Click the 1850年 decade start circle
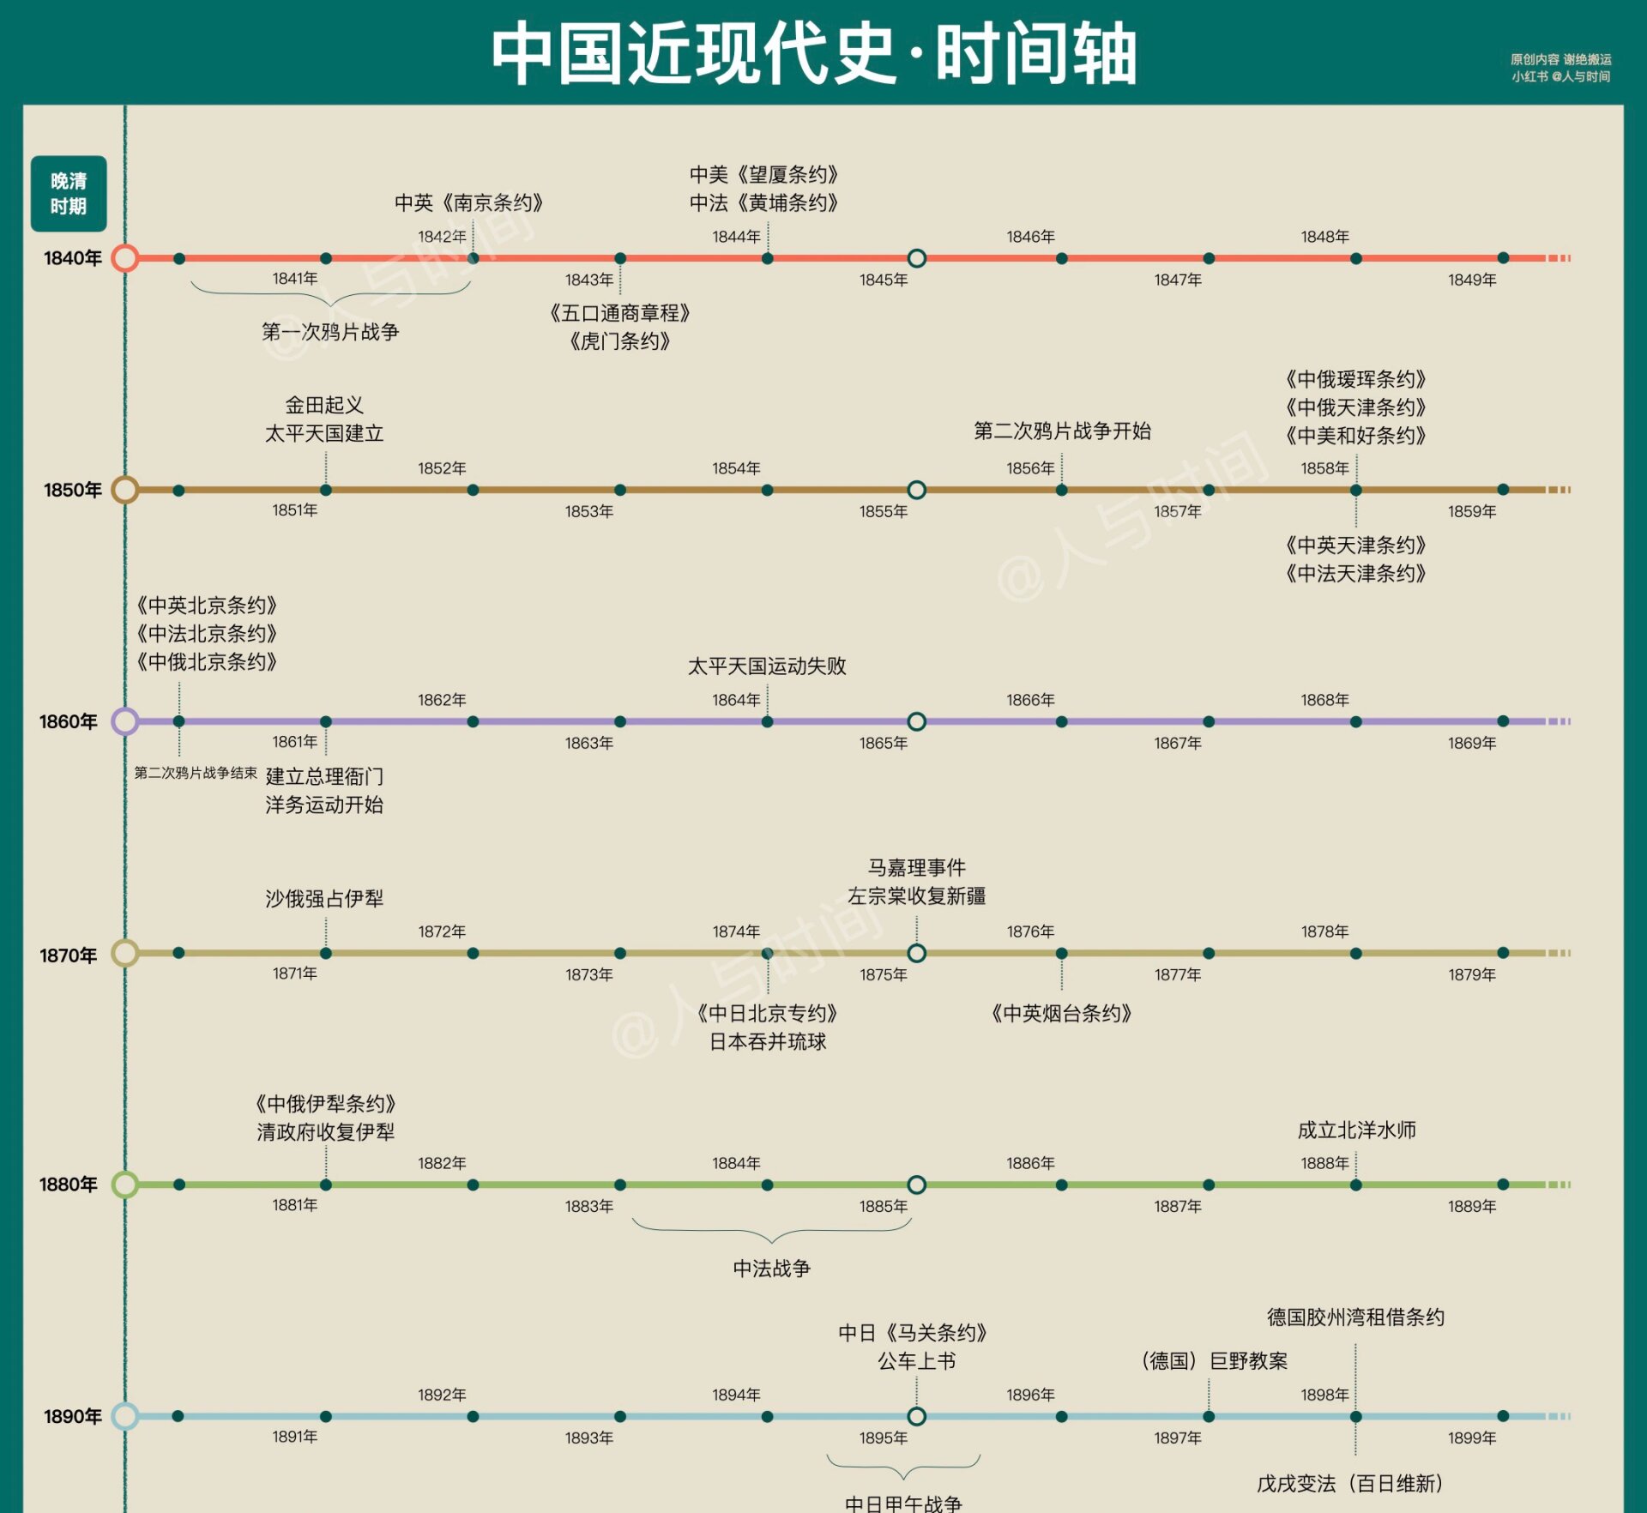Viewport: 1647px width, 1513px height. coord(125,490)
